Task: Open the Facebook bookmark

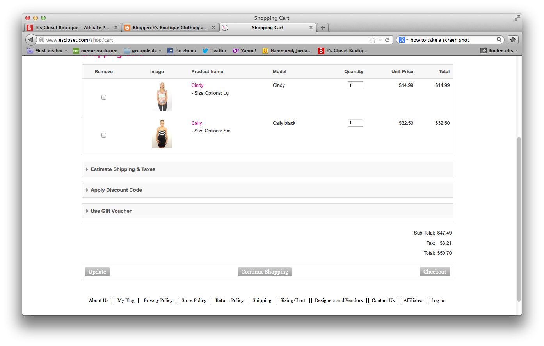Action: (x=181, y=50)
